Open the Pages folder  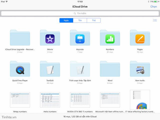point(140,38)
